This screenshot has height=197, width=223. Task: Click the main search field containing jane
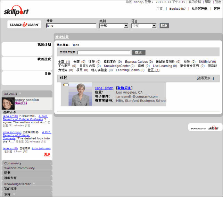point(71,26)
